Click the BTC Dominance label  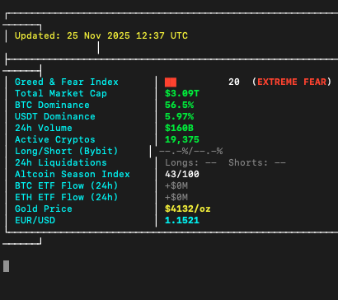coord(52,105)
